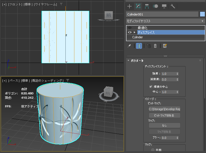Image resolution: width=206 pixels, height=153 pixels.
Task: Open front viewport [+] menu
Action: click(4, 4)
